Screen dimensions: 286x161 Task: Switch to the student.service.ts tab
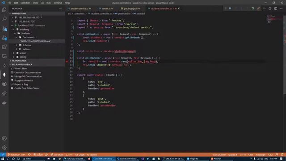click(x=80, y=8)
